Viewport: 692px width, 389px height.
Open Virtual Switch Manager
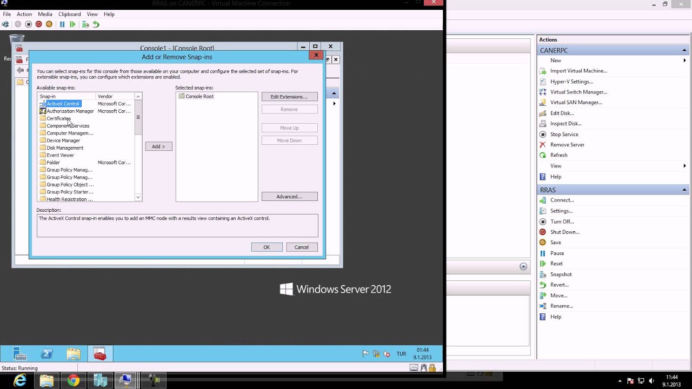tap(578, 92)
